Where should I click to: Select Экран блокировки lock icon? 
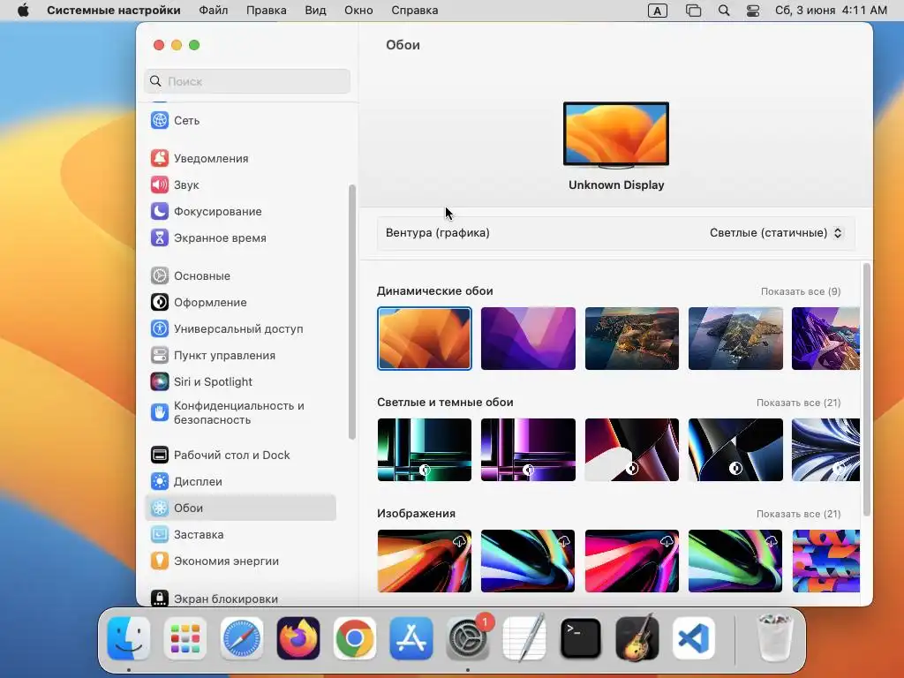(x=160, y=598)
